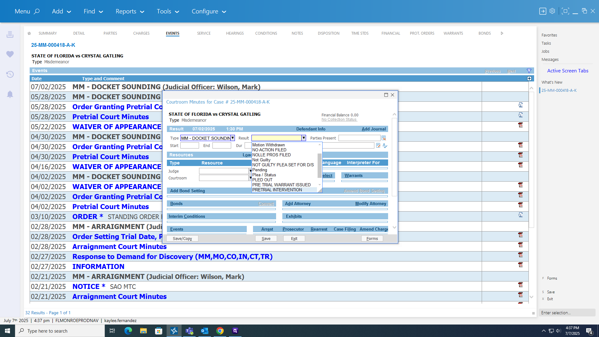The width and height of the screenshot is (599, 337).
Task: Open Microsoft Teams from taskbar
Action: click(x=189, y=331)
